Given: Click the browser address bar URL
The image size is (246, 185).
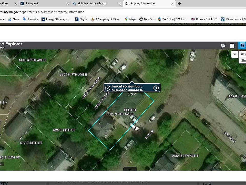Looking at the screenshot, I should coord(42,12).
